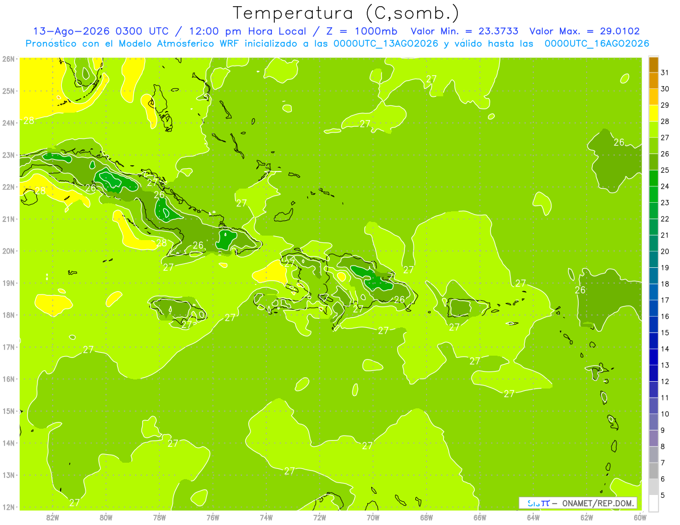
Task: Click the teal swatch between 19 and 20
Action: point(653,259)
